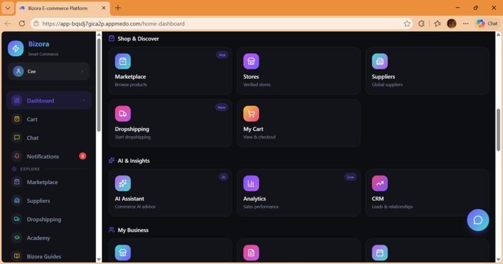Open a new browser tab
Image resolution: width=503 pixels, height=264 pixels.
(x=118, y=8)
